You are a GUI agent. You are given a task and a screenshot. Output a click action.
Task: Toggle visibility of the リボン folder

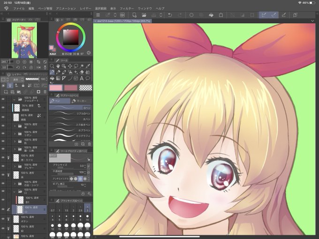(x=3, y=134)
